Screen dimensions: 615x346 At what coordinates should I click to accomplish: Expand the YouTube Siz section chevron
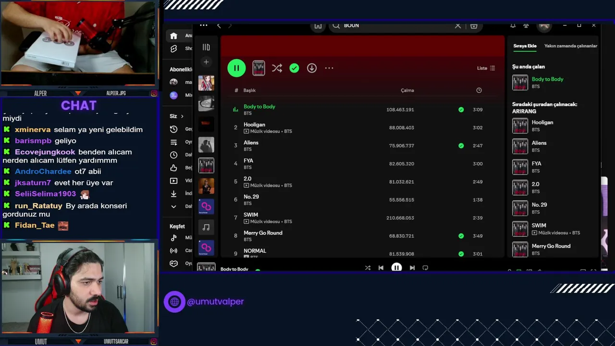coord(182,116)
